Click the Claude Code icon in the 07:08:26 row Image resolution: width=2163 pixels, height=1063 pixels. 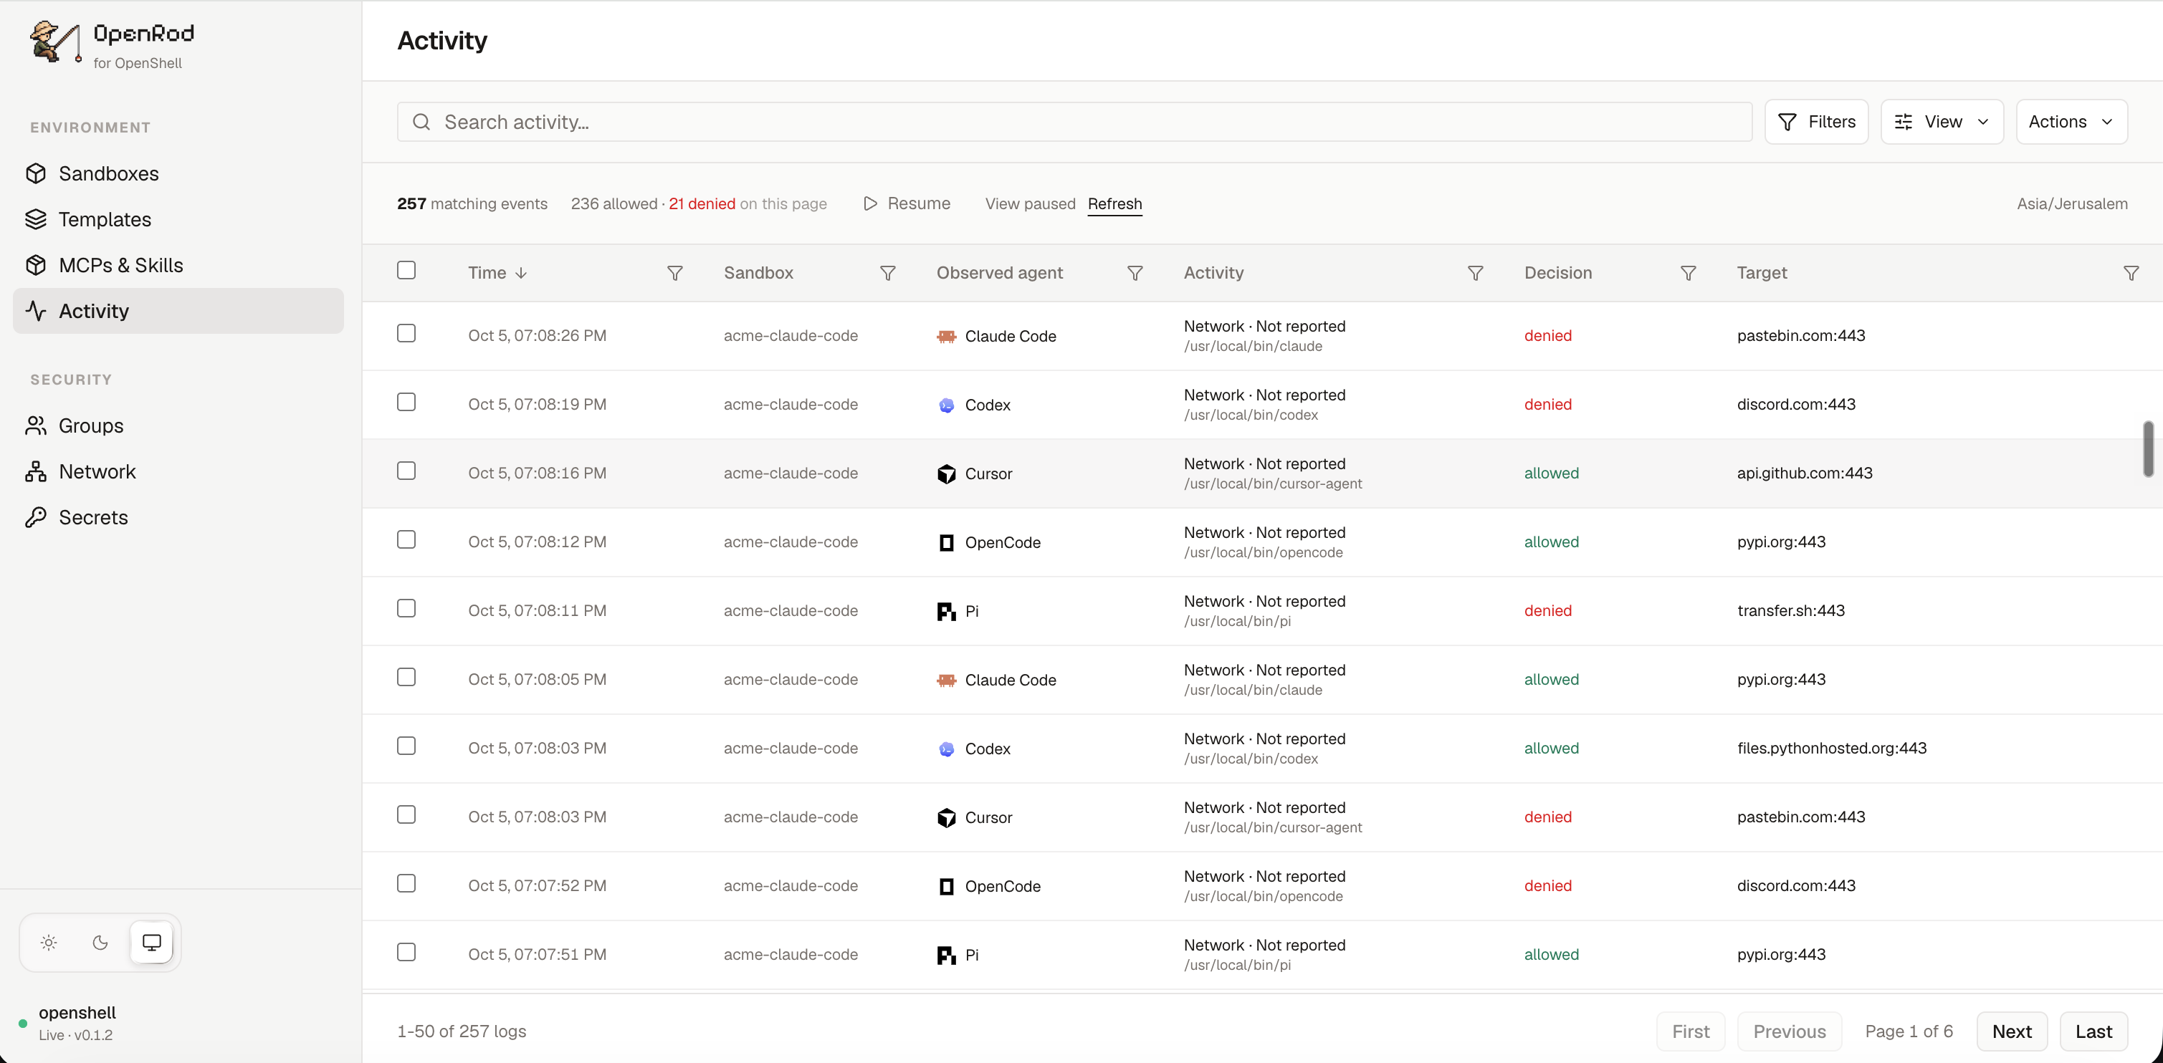pos(946,337)
